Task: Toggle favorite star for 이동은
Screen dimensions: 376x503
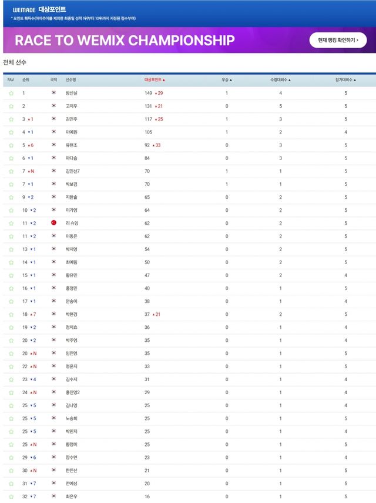Action: [11, 236]
